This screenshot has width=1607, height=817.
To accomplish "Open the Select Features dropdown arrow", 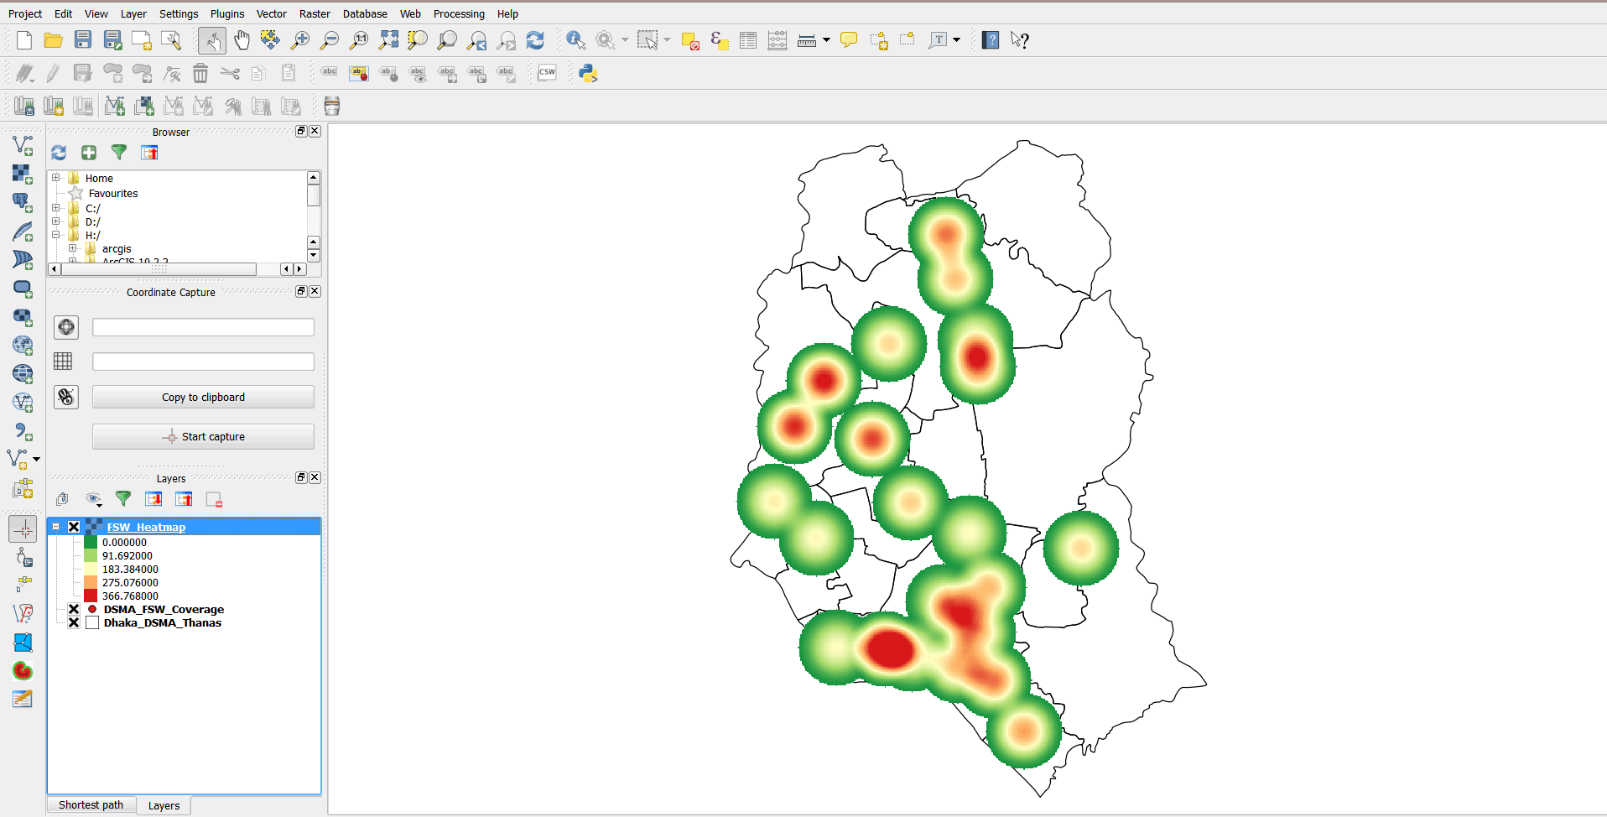I will (668, 40).
